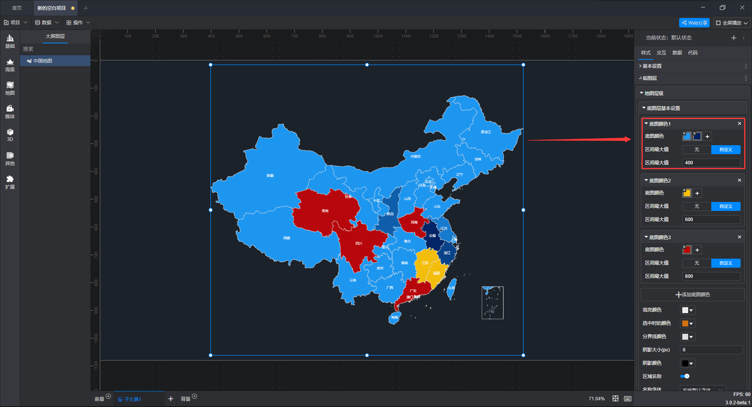Open the 选中时的颜色 orange swatch
This screenshot has width=752, height=407.
point(687,323)
